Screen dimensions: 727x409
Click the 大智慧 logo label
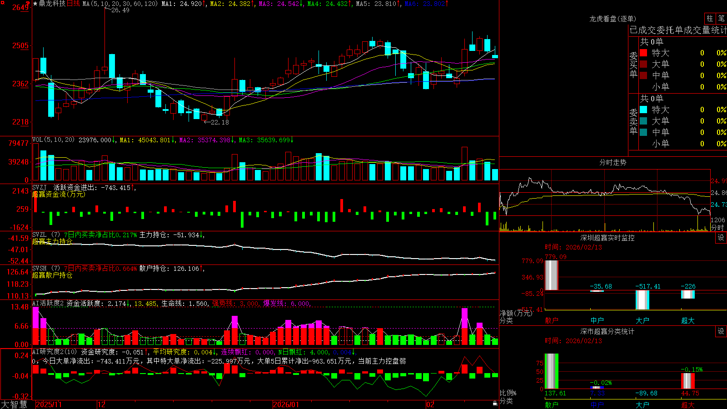coord(14,404)
